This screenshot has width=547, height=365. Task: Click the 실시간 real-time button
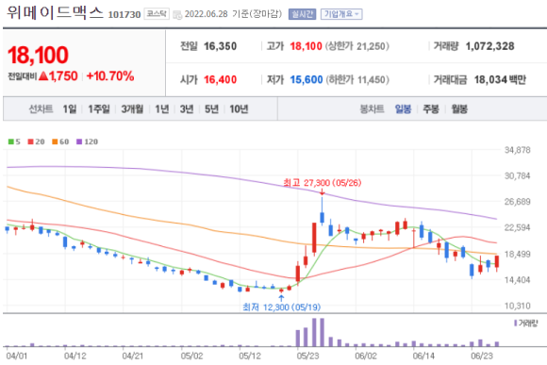302,14
